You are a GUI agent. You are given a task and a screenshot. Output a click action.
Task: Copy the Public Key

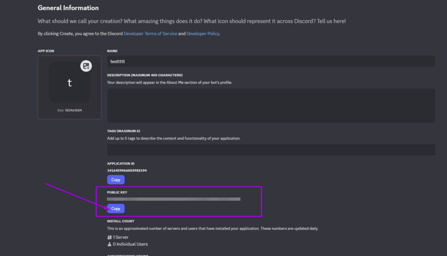coord(116,209)
